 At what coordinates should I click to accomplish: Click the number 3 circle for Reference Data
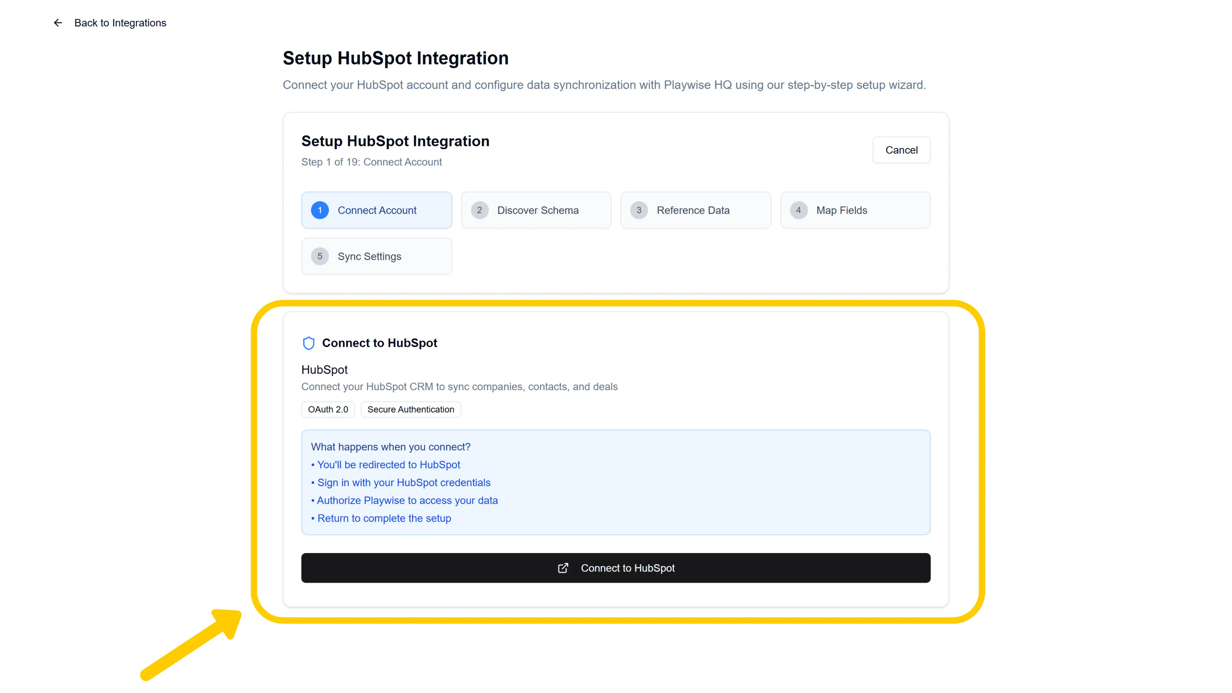click(639, 210)
